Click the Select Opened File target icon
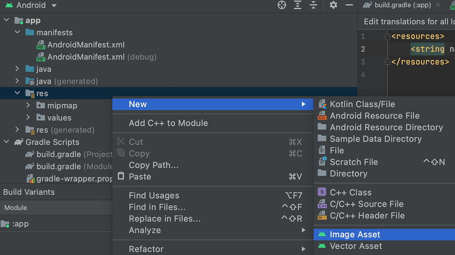Screen dimensions: 455x255 (281, 5)
